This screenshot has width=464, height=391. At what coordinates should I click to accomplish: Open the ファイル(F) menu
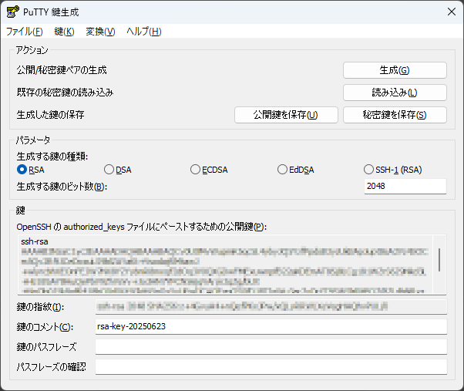[x=25, y=32]
